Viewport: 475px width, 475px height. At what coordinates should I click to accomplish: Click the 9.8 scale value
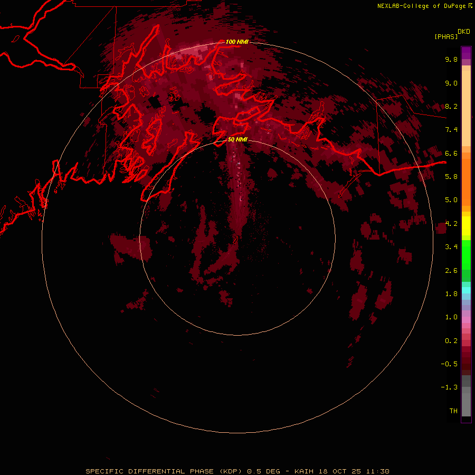coord(451,59)
